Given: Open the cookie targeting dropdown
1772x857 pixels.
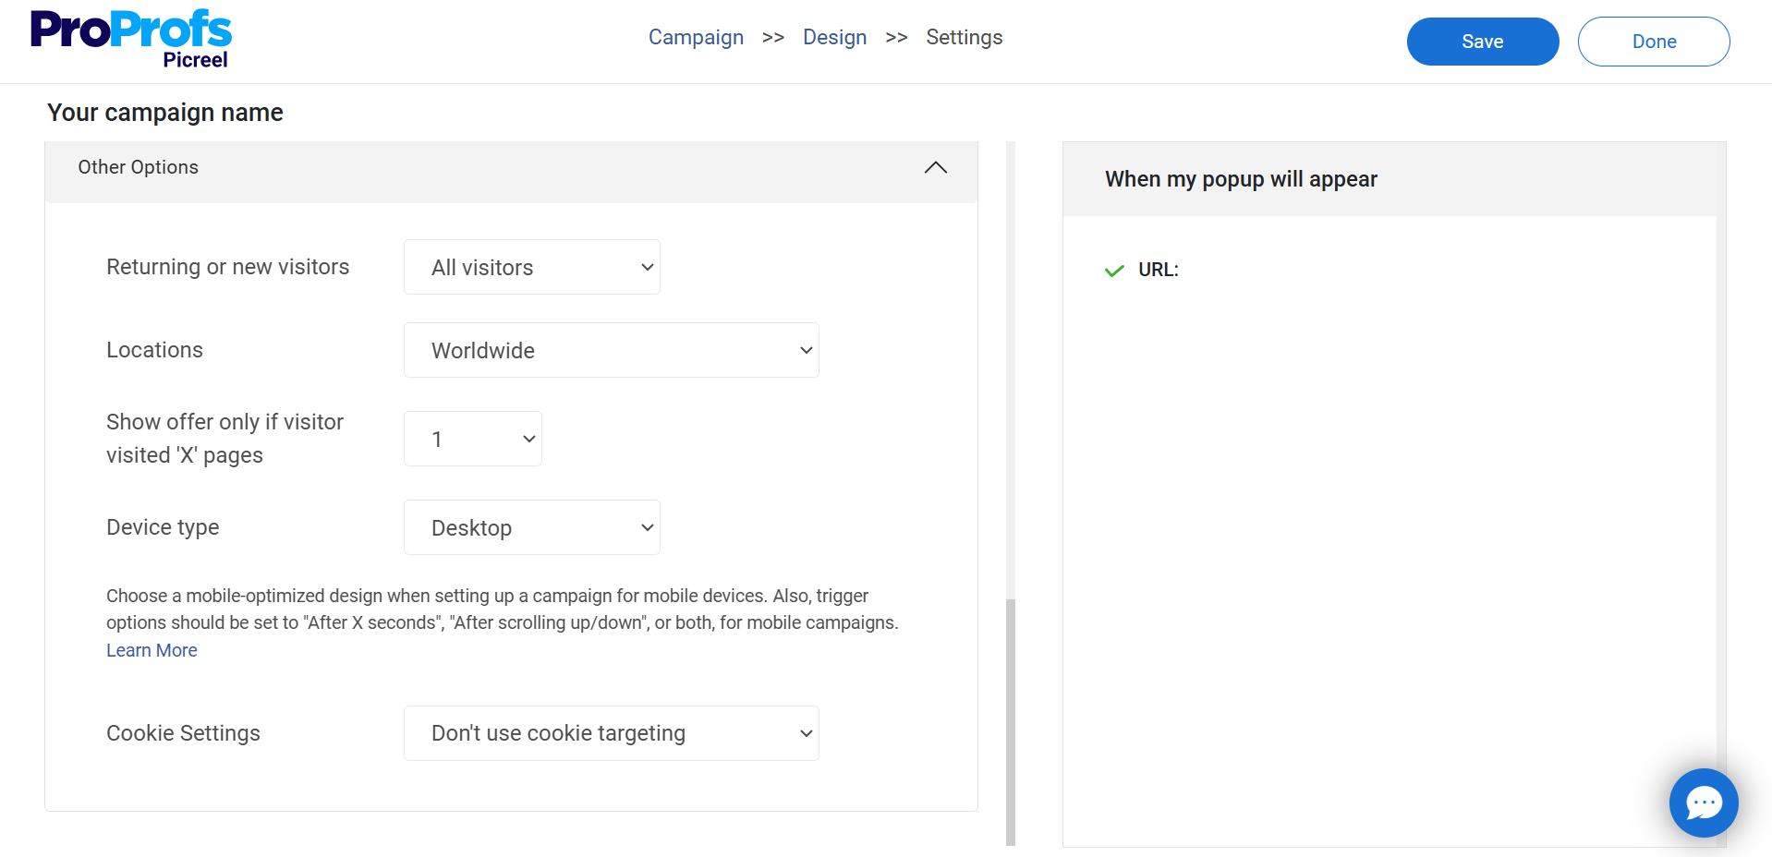Looking at the screenshot, I should click(611, 733).
